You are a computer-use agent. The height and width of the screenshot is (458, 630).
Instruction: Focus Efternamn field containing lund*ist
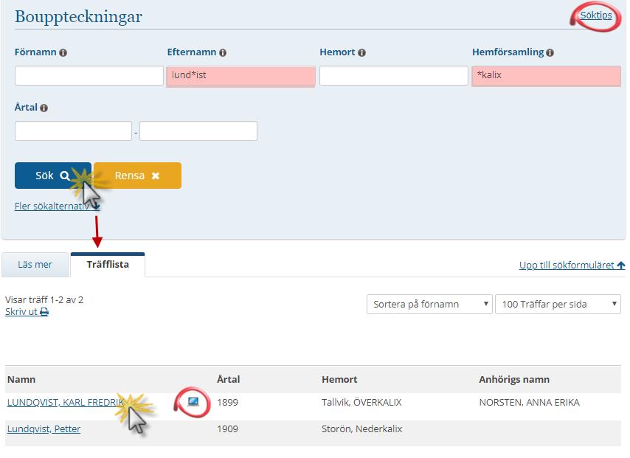241,77
